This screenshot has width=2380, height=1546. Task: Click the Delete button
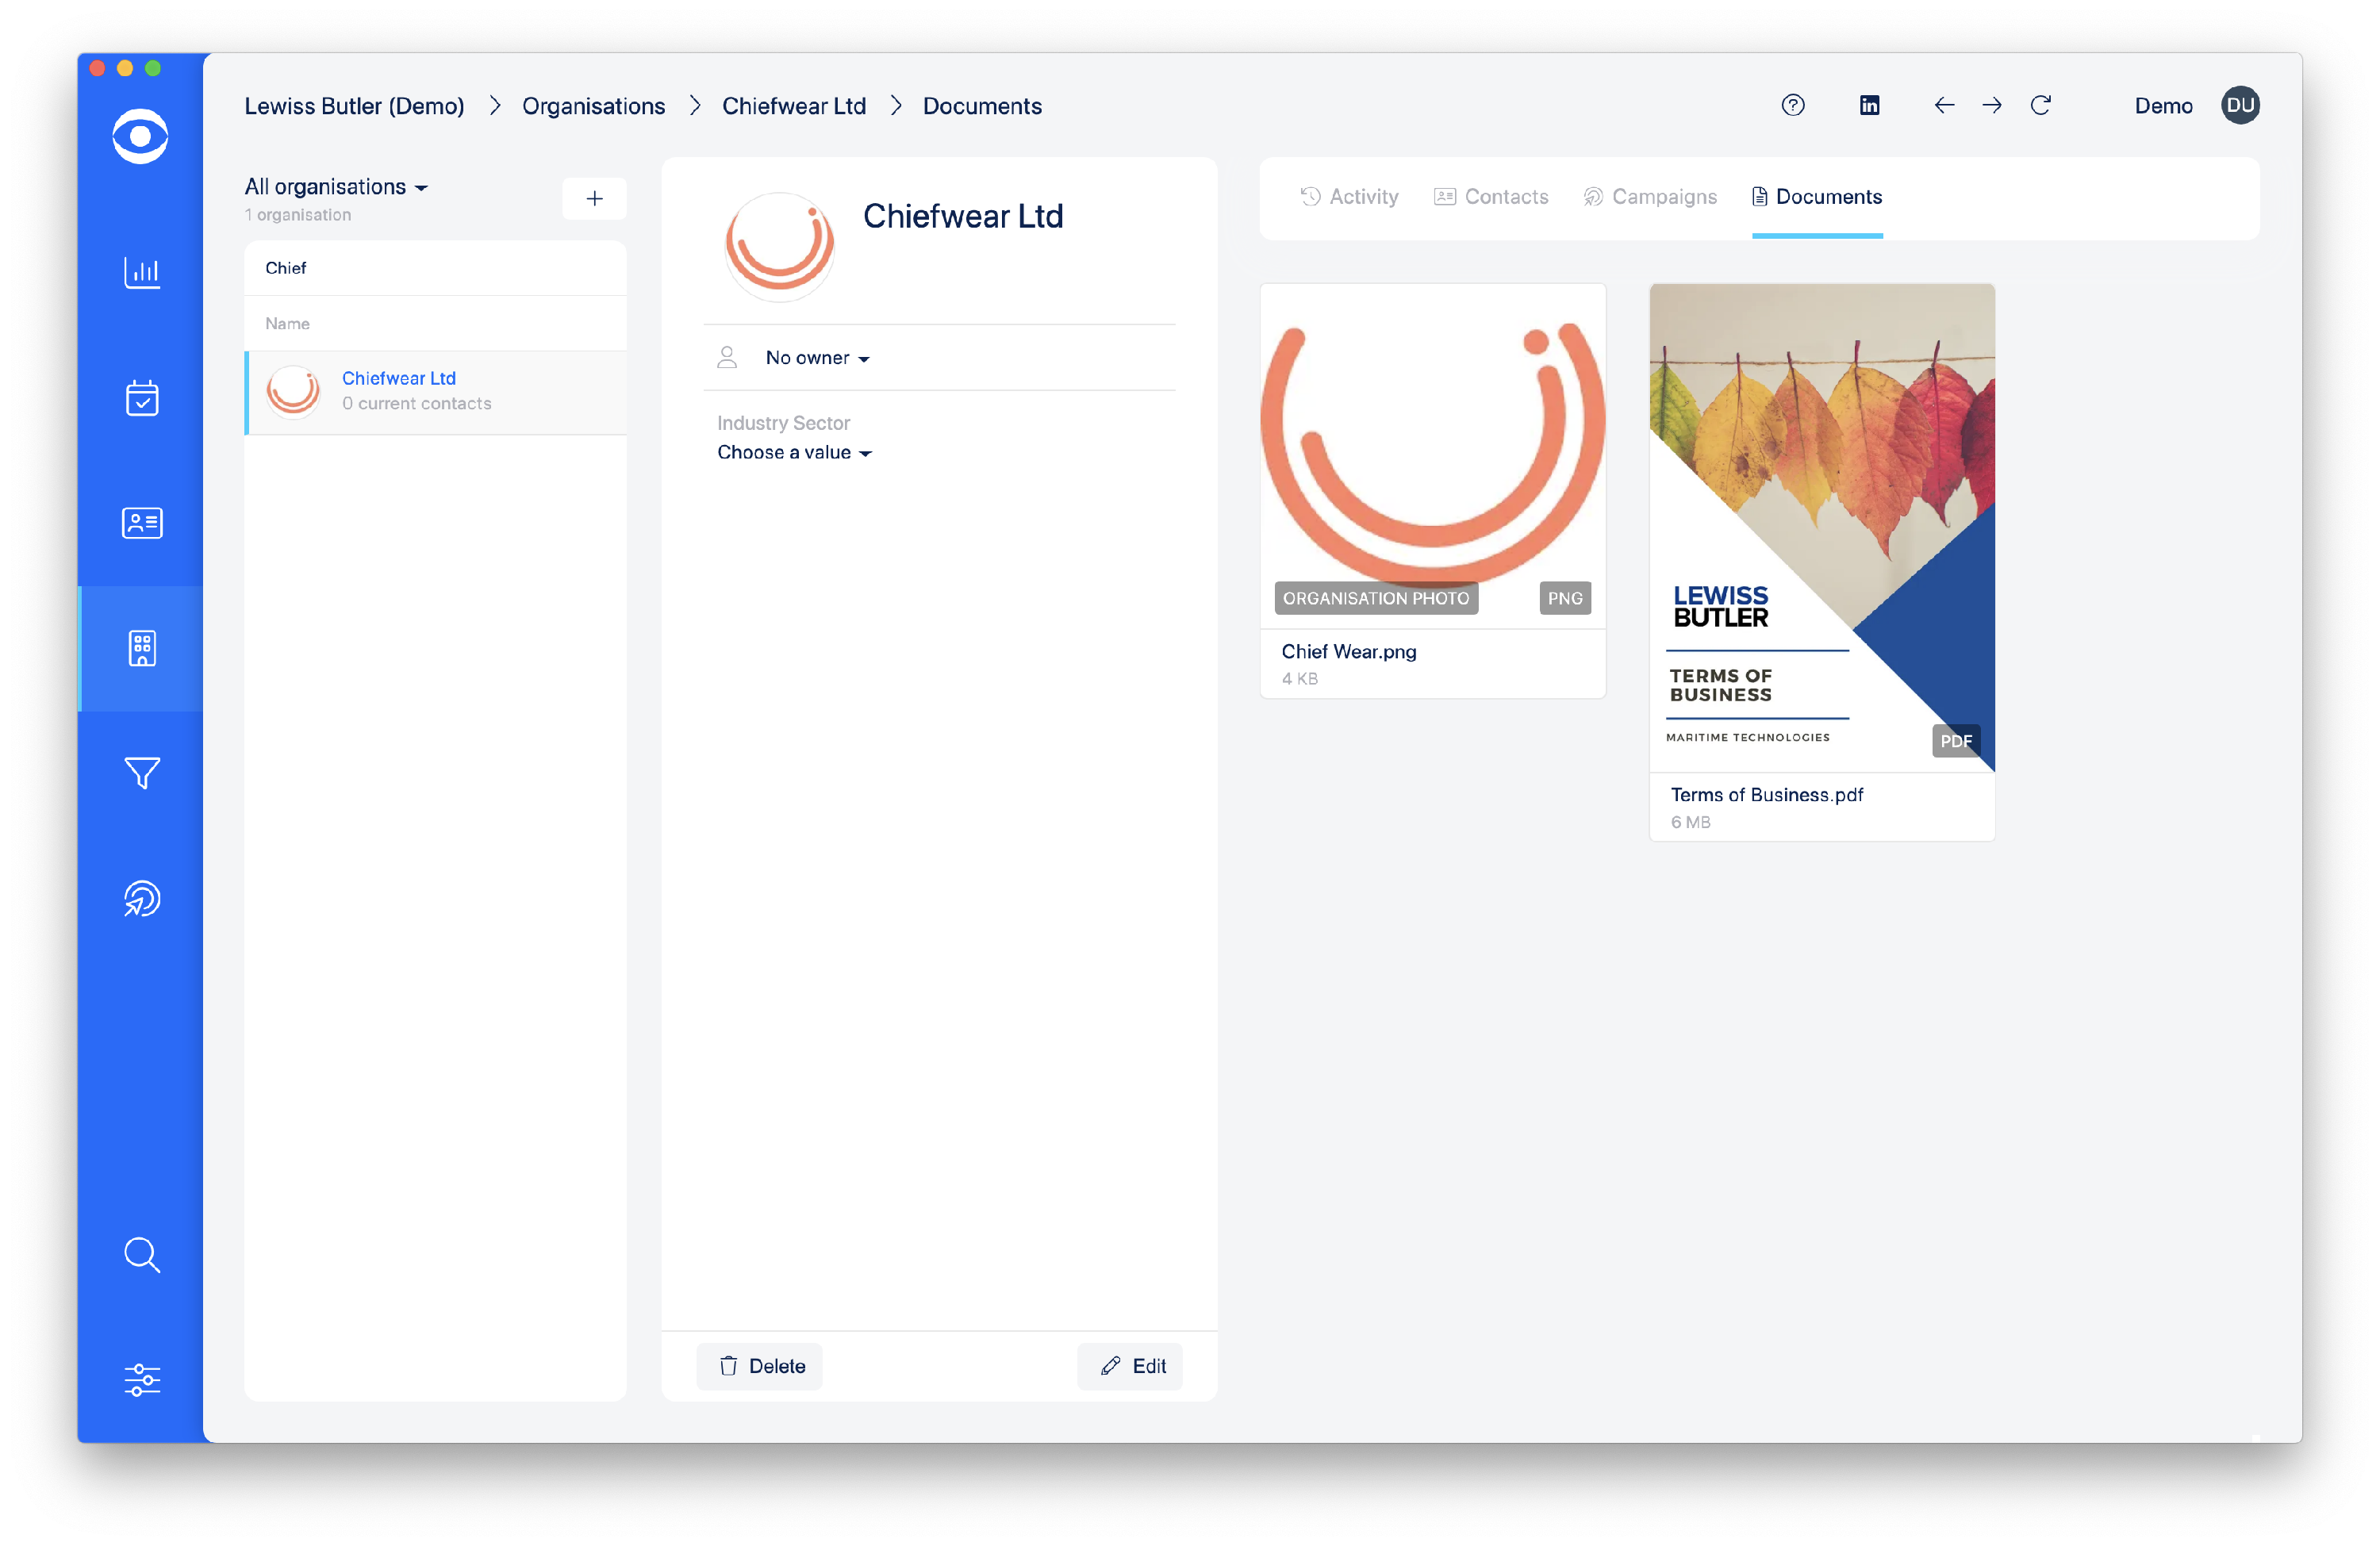[x=760, y=1366]
